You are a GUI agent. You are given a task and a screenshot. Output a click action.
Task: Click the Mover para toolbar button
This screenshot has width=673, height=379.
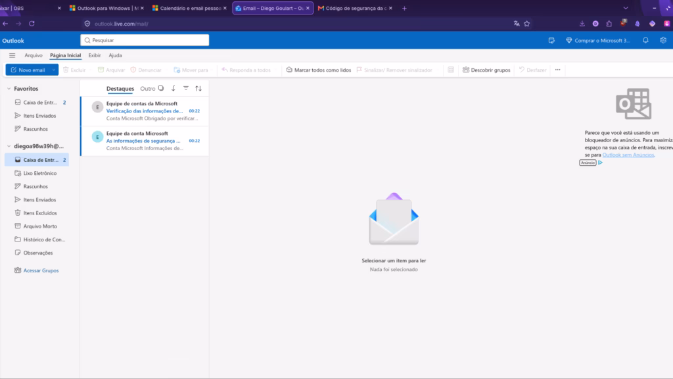191,70
